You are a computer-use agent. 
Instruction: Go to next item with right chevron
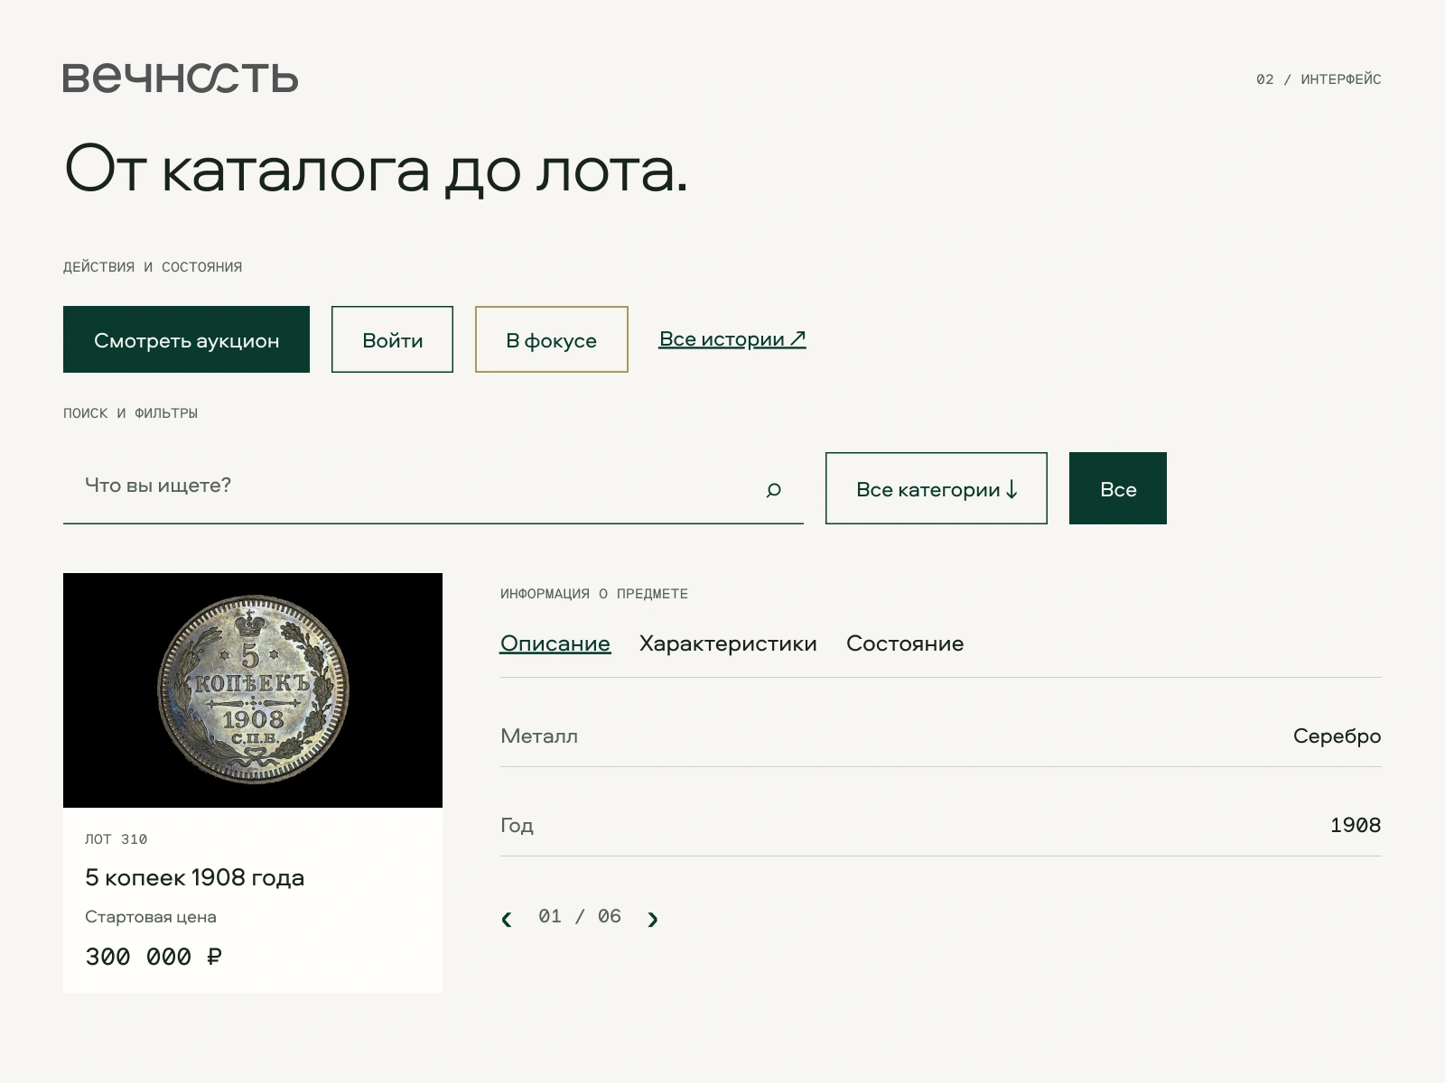[653, 919]
